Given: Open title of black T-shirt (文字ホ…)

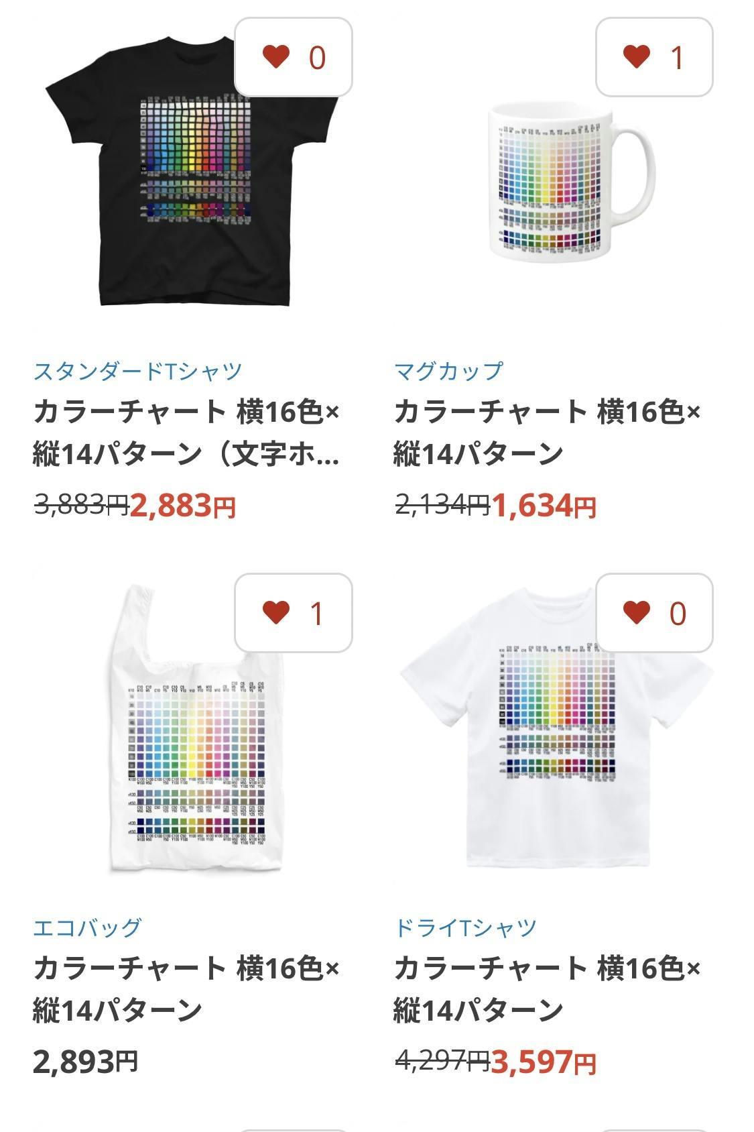Looking at the screenshot, I should (x=186, y=433).
